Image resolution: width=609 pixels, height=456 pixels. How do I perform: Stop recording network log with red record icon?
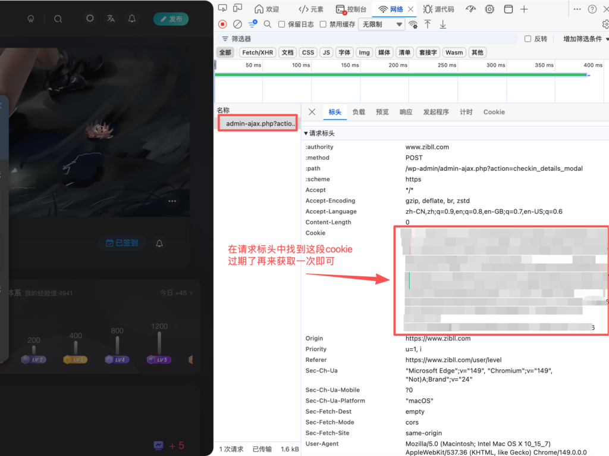tap(222, 24)
